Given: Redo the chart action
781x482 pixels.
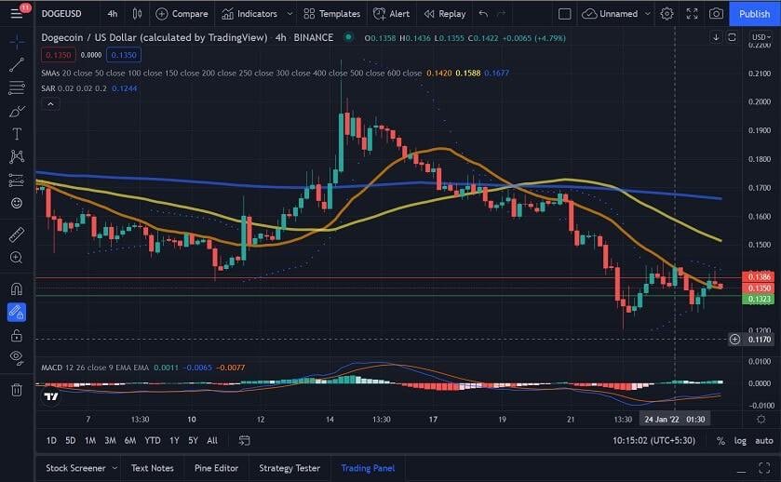Looking at the screenshot, I should coord(502,13).
